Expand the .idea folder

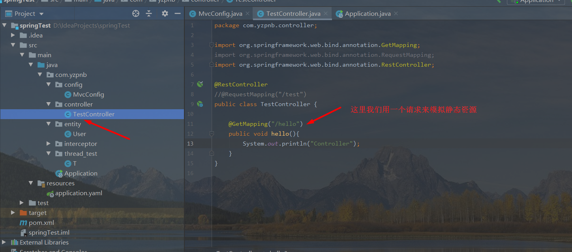coord(13,35)
